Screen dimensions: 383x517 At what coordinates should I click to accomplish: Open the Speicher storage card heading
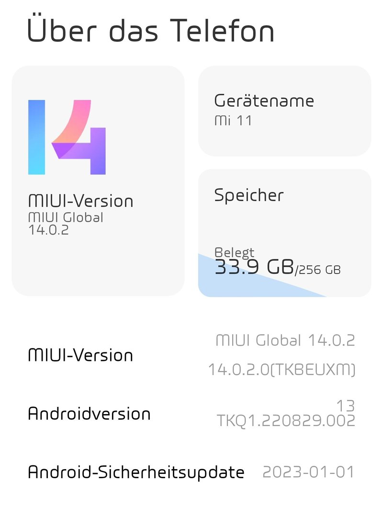pyautogui.click(x=248, y=195)
